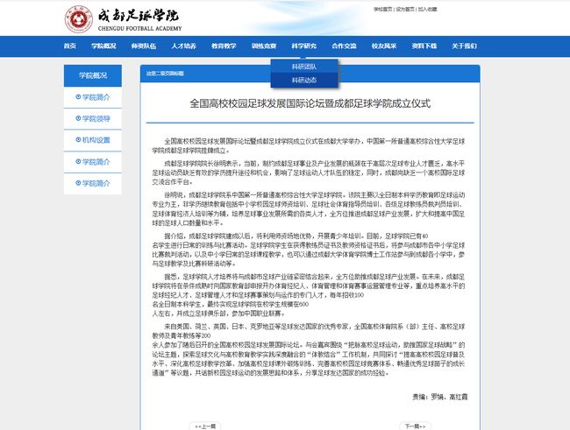Click the paragraph starting 来自美国、荷兰、英国
This screenshot has width=570, height=430.
[x=309, y=349]
